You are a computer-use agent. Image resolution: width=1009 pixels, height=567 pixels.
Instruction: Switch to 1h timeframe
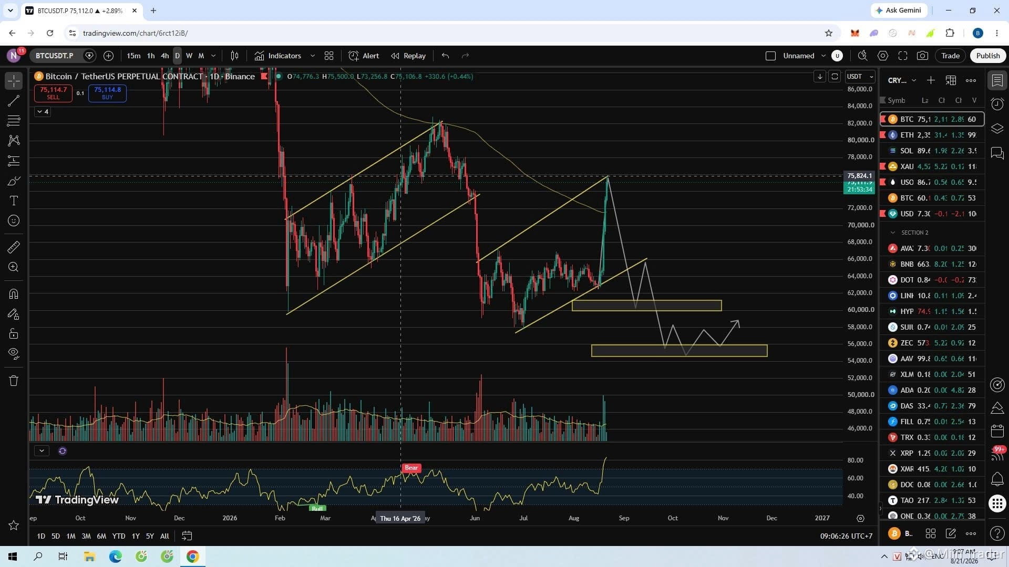[x=151, y=56]
